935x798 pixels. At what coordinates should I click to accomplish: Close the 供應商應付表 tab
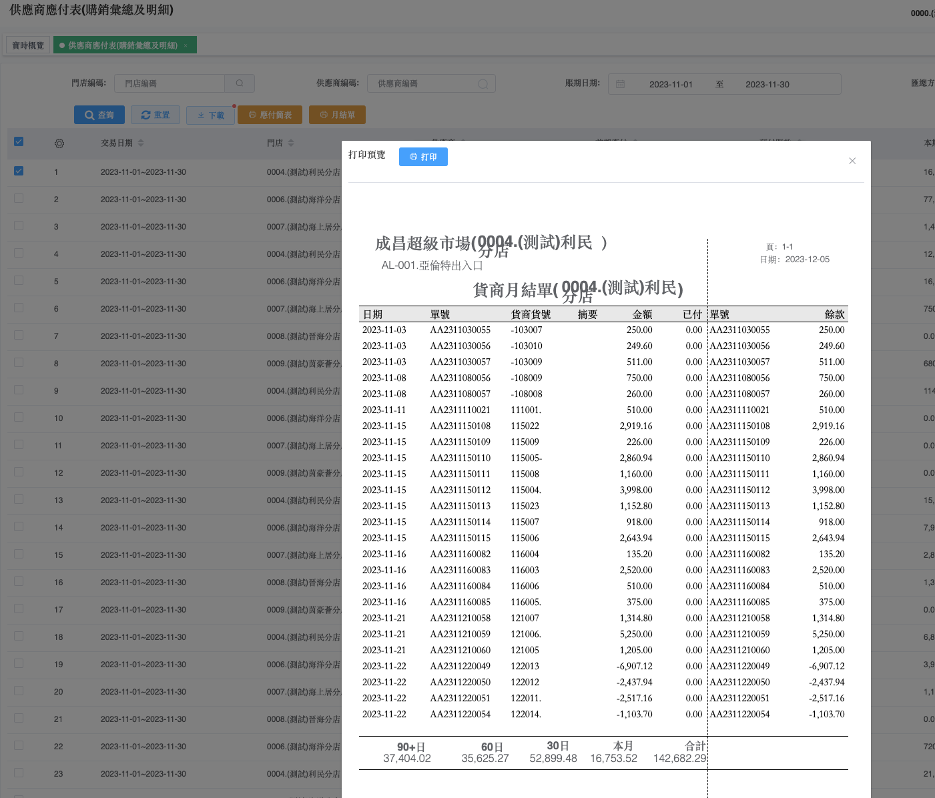[x=186, y=45]
